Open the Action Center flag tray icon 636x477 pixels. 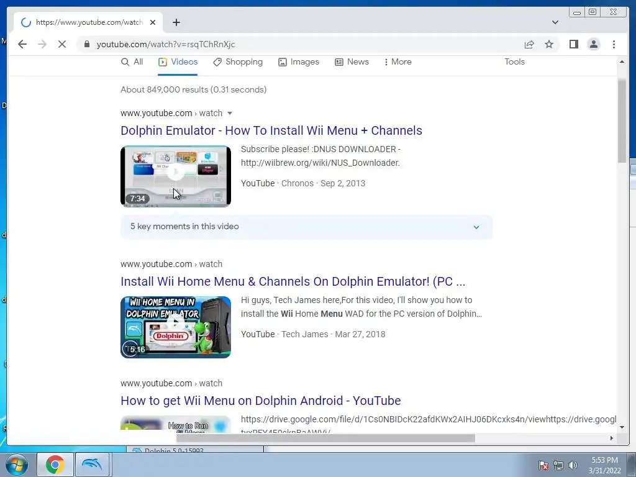point(543,465)
